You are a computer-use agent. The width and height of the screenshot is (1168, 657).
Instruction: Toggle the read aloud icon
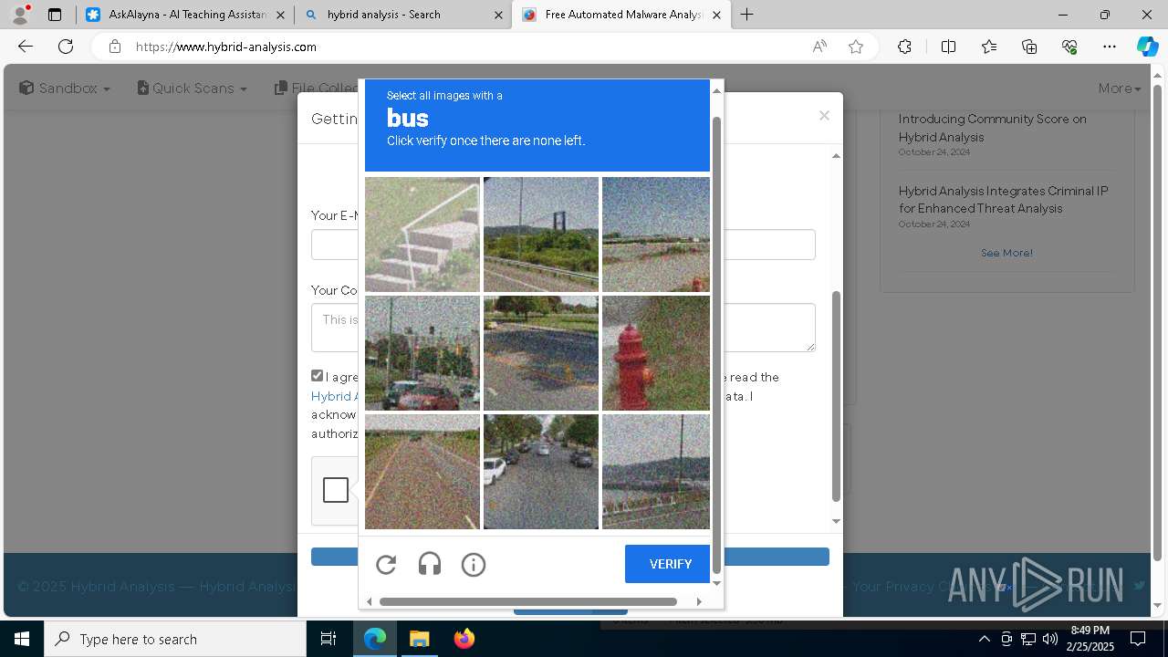819,47
